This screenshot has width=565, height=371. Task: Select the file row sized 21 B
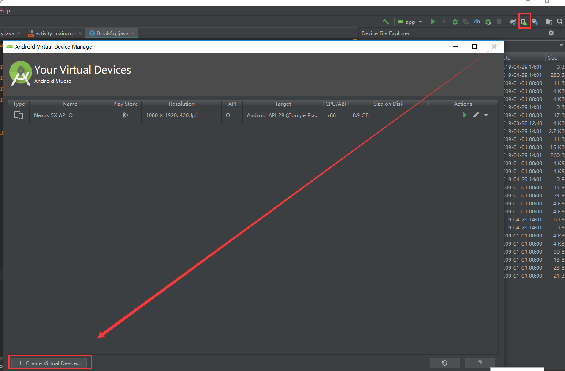[x=534, y=276]
